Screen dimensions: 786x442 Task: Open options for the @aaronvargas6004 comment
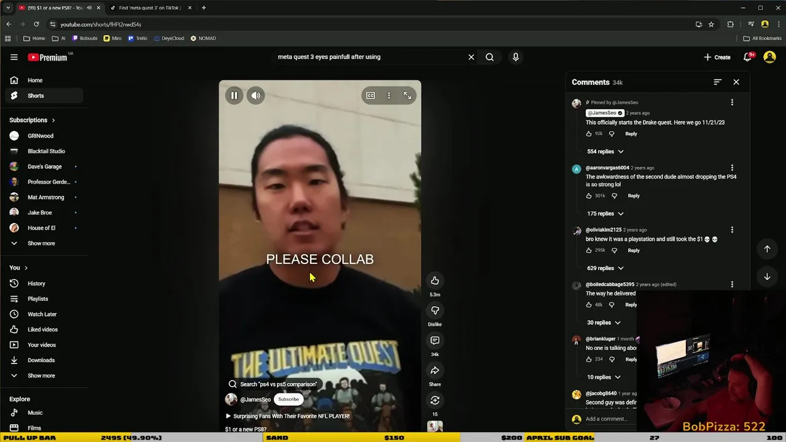pos(732,168)
